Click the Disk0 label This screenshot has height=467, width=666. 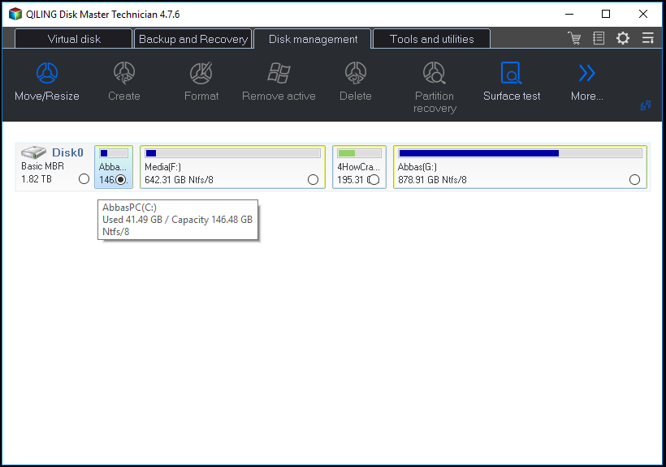(67, 152)
